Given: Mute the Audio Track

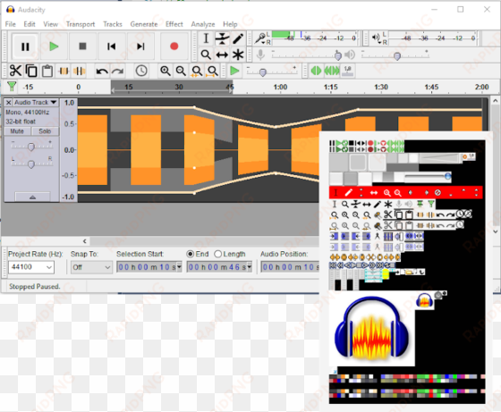Looking at the screenshot, I should click(17, 131).
